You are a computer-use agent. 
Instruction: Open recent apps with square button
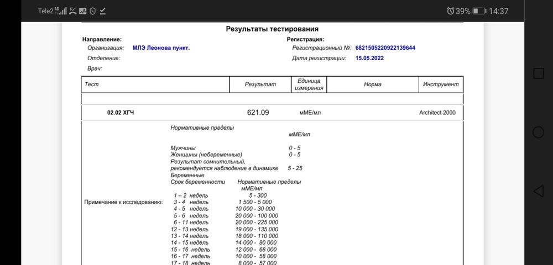[538, 73]
